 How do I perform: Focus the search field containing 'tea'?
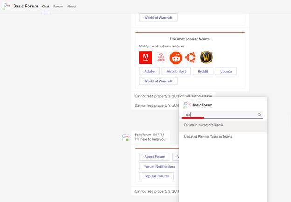tap(222, 115)
